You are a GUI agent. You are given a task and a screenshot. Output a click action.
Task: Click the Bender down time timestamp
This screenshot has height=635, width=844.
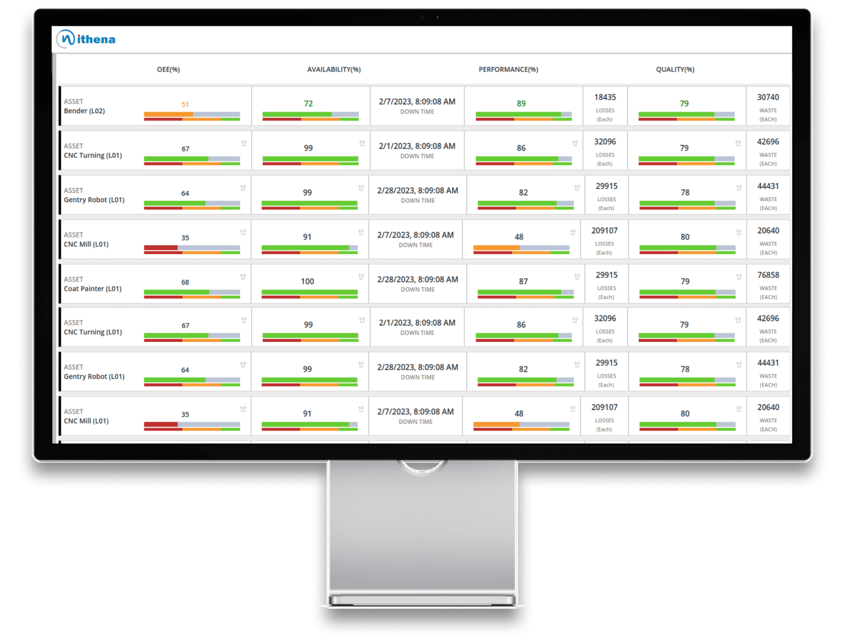tap(417, 102)
